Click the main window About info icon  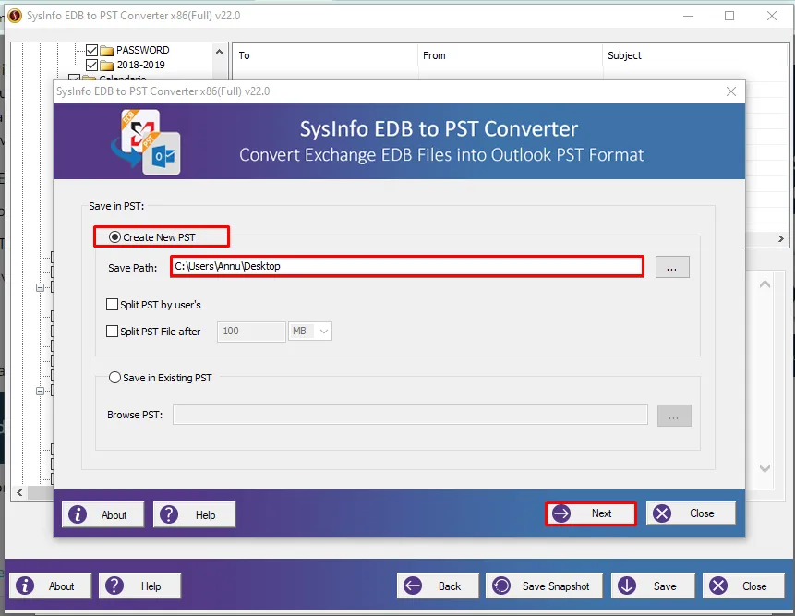tap(25, 586)
